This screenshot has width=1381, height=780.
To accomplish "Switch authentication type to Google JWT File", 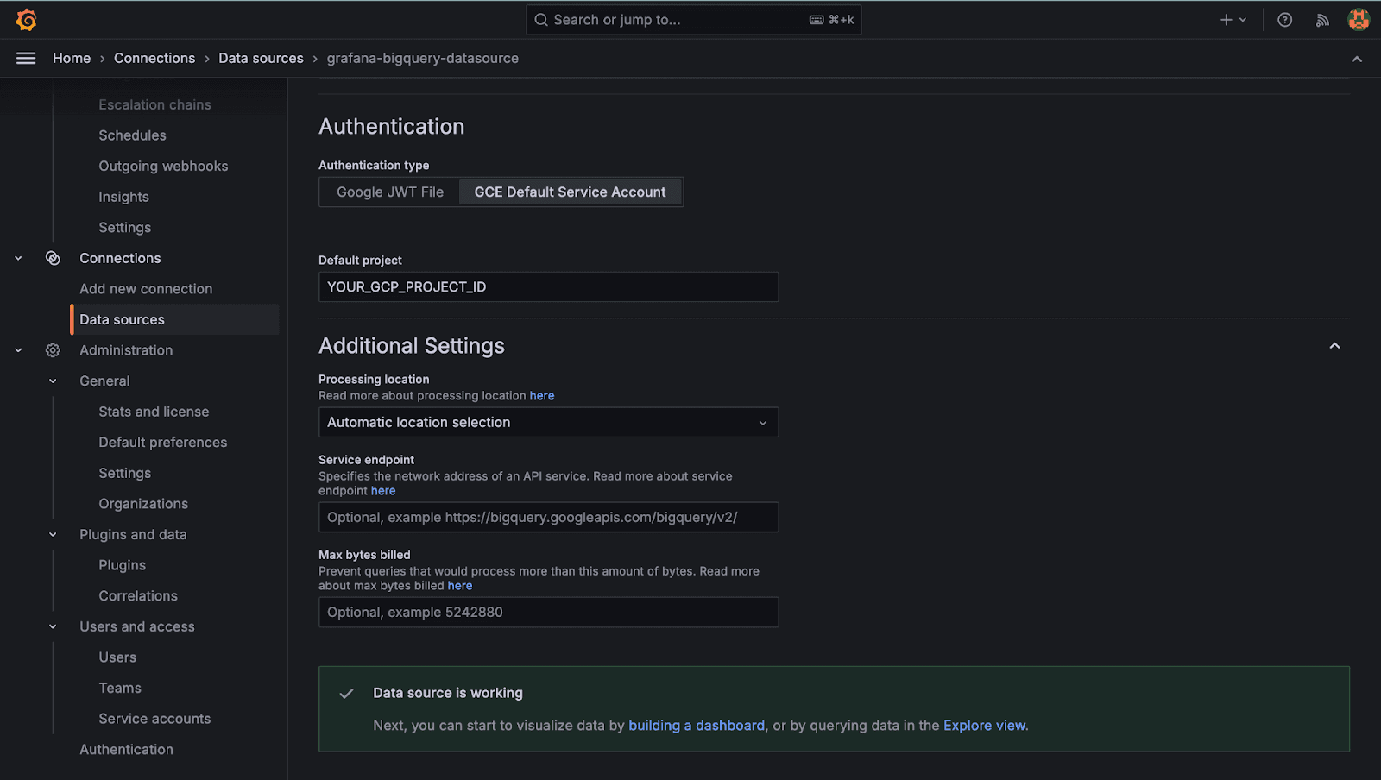I will (389, 192).
